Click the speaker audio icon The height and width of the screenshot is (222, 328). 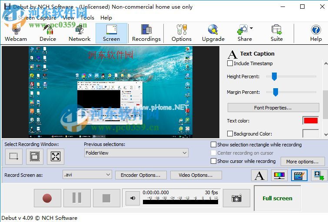point(133,198)
